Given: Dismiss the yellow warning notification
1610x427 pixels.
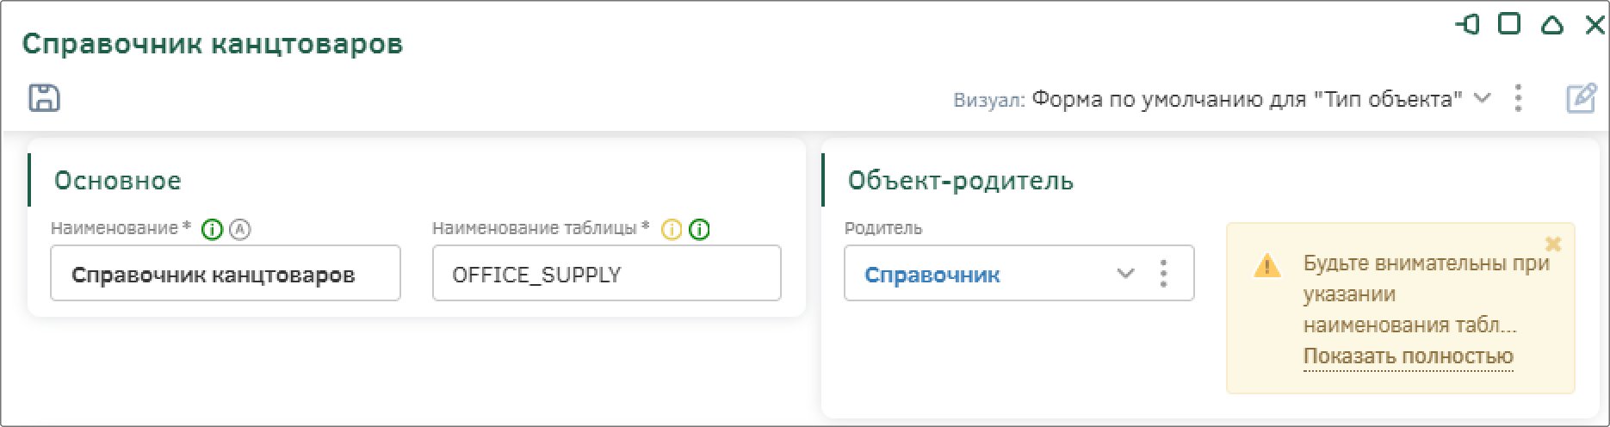Looking at the screenshot, I should click(1553, 244).
